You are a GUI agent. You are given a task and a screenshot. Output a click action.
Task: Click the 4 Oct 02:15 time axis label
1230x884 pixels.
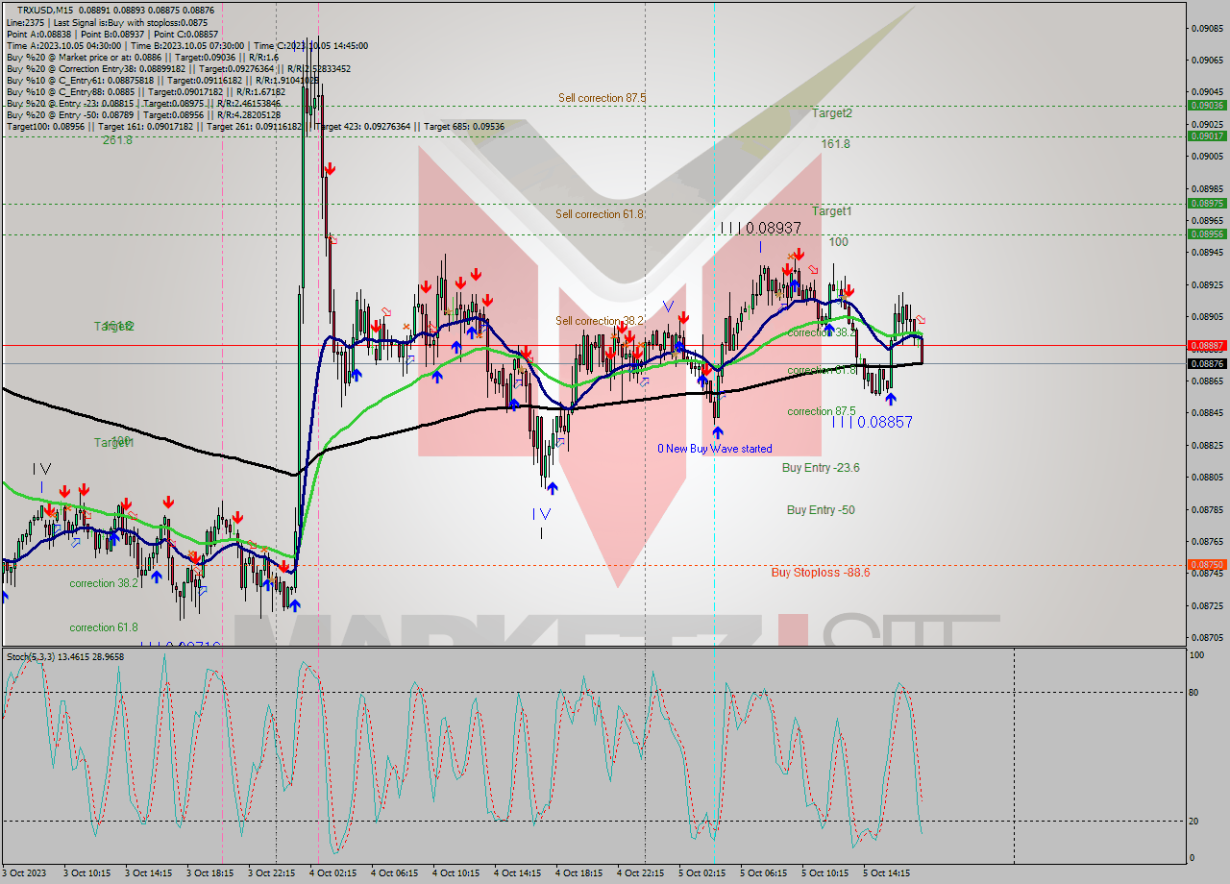(332, 872)
